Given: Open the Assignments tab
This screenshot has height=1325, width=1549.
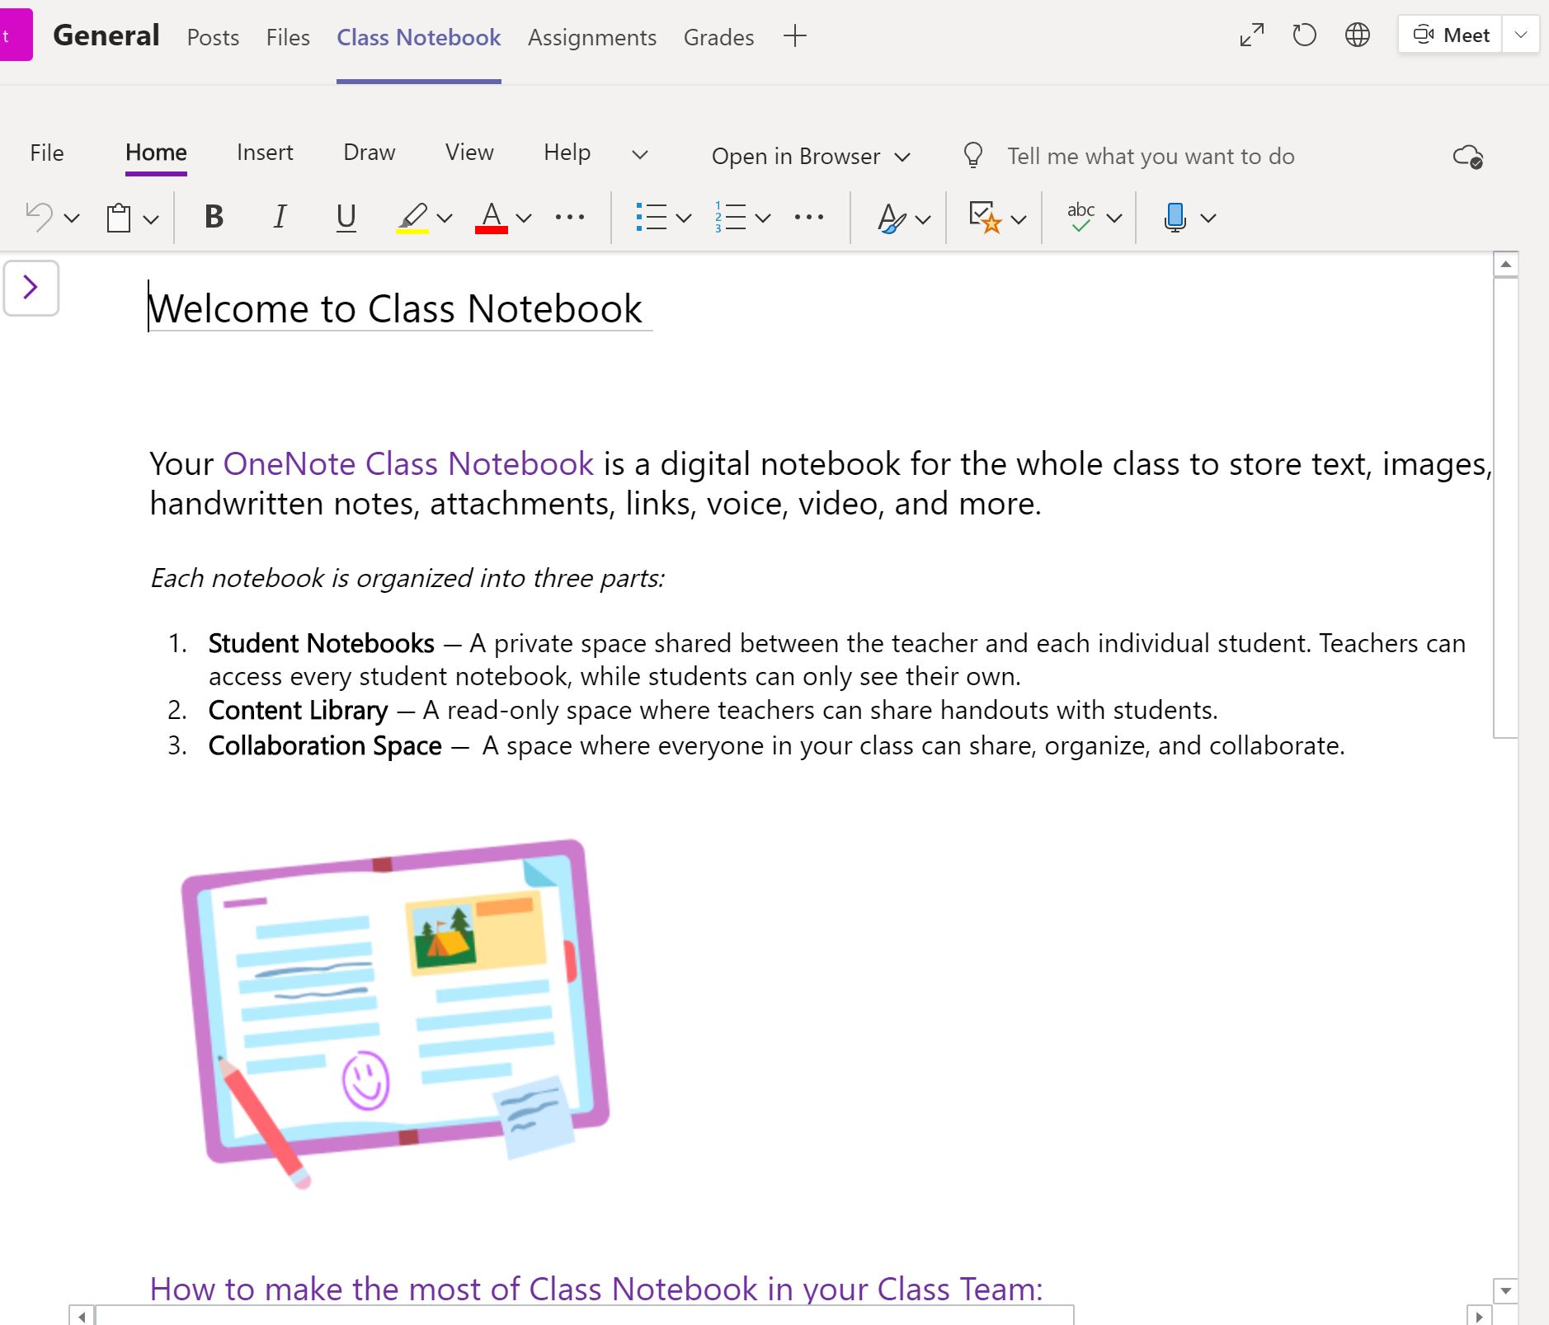Looking at the screenshot, I should (592, 37).
